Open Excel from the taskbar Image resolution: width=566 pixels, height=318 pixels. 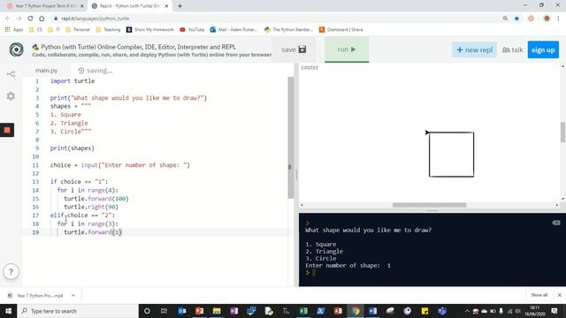[x=303, y=311]
